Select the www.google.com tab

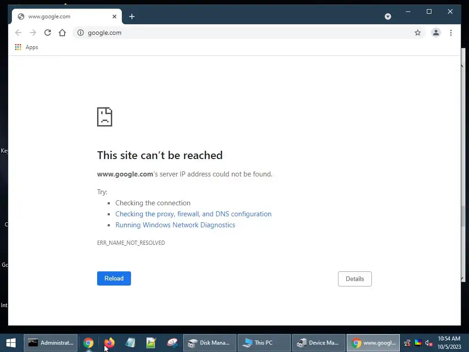pos(66,16)
